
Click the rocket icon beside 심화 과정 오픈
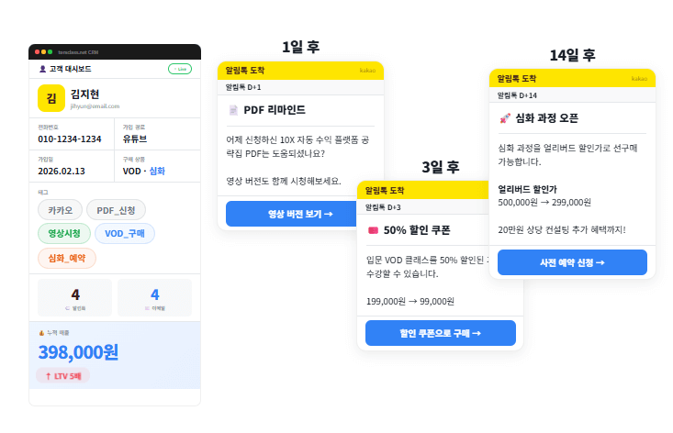[x=505, y=117]
